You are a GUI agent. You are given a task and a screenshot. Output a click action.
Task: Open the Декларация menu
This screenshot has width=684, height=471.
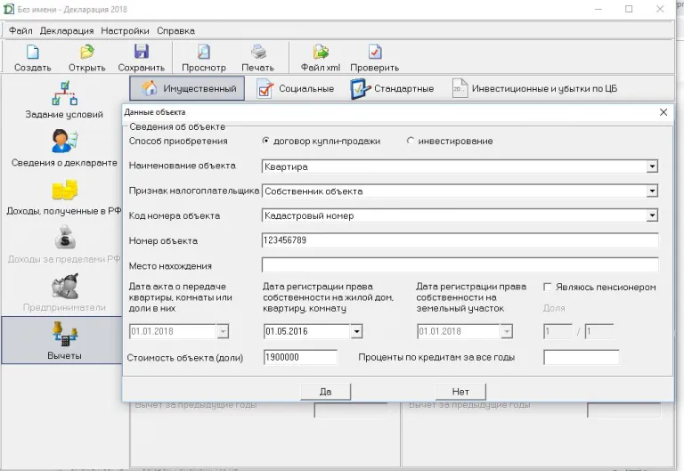click(66, 30)
